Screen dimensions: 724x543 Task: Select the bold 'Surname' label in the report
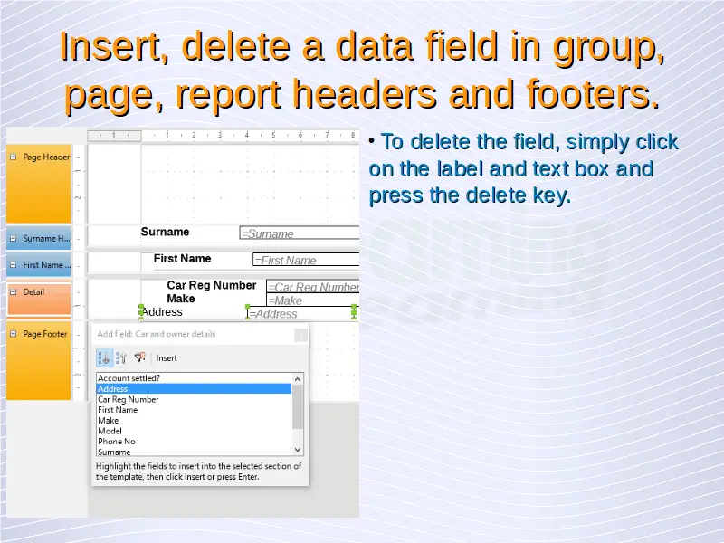coord(165,232)
